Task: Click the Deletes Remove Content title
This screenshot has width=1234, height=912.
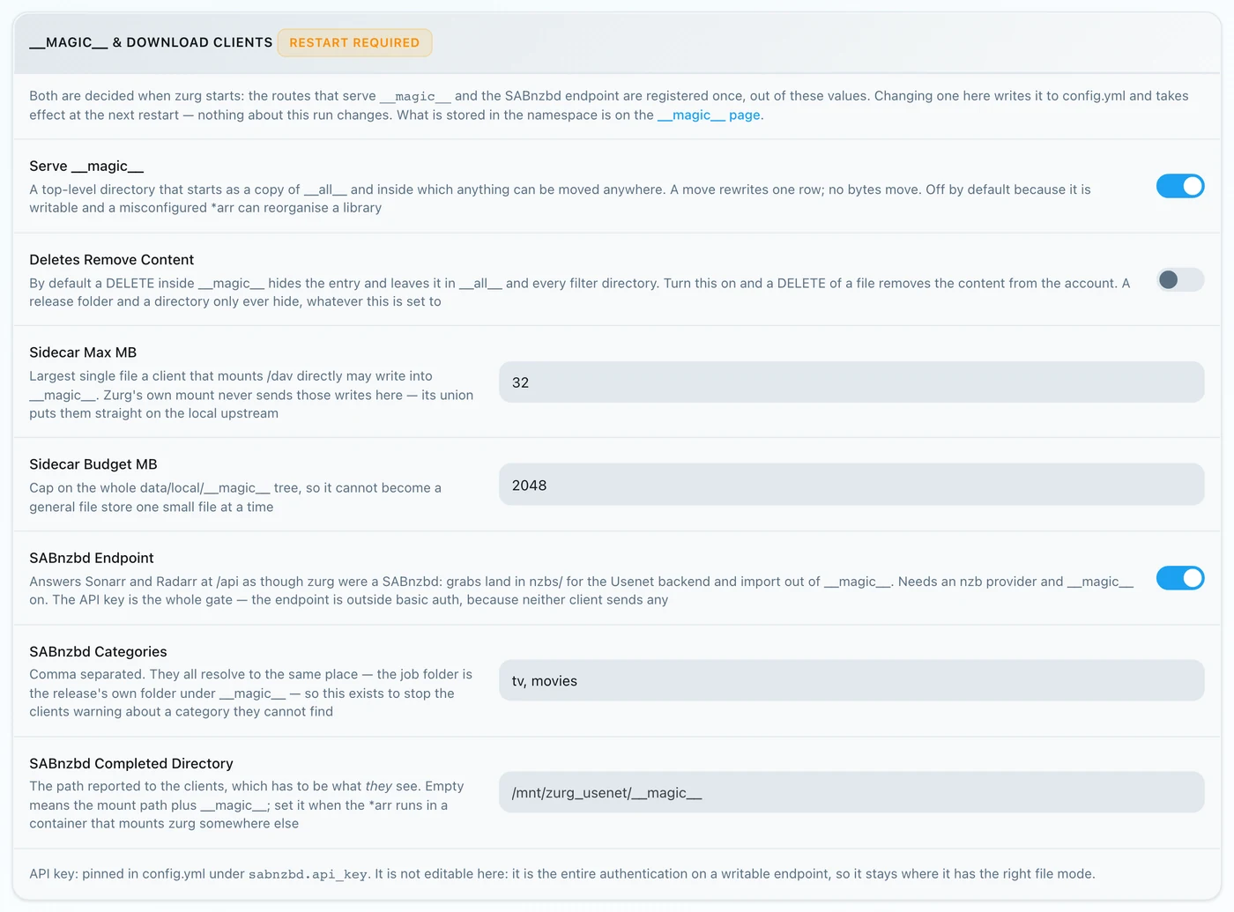Action: coord(111,259)
